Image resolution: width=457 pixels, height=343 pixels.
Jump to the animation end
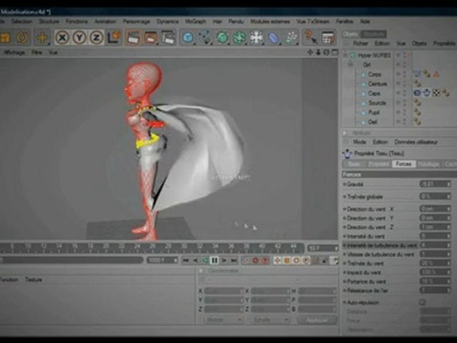234,261
